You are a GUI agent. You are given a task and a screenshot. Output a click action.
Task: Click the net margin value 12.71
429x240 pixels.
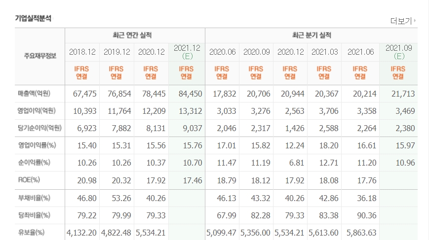click(x=329, y=163)
